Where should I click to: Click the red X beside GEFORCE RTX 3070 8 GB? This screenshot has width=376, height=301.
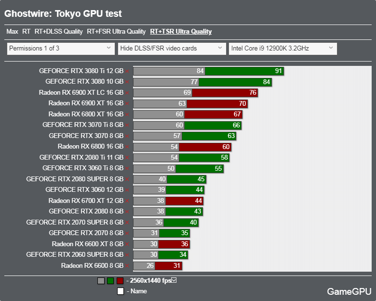(127, 136)
